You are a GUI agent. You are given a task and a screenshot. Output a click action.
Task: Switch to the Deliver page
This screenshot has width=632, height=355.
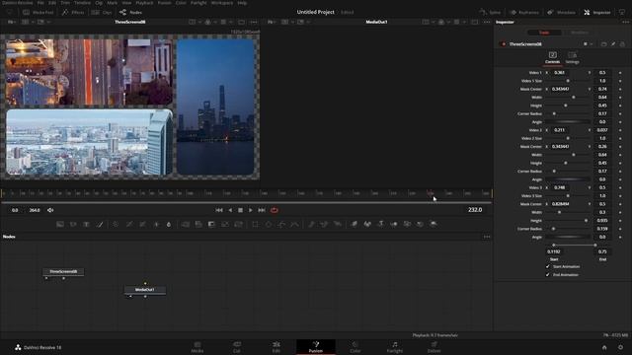(434, 347)
